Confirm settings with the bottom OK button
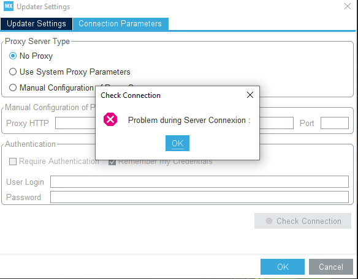 (x=283, y=267)
